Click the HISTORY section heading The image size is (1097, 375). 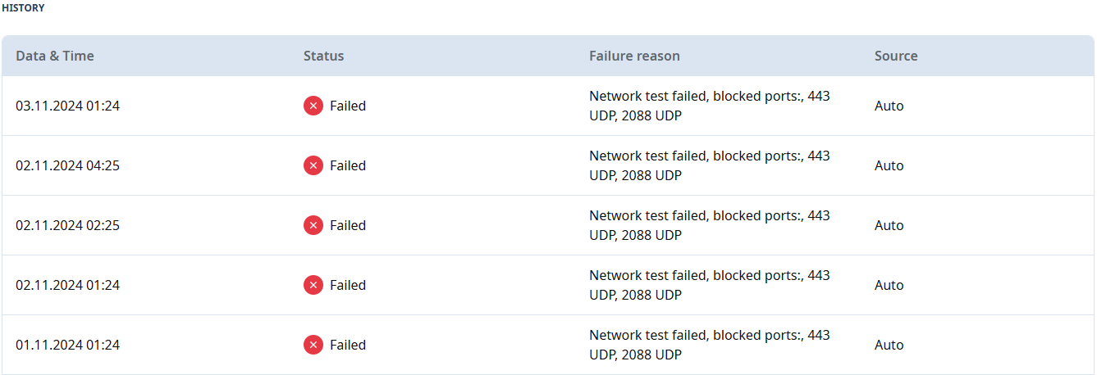pyautogui.click(x=24, y=8)
